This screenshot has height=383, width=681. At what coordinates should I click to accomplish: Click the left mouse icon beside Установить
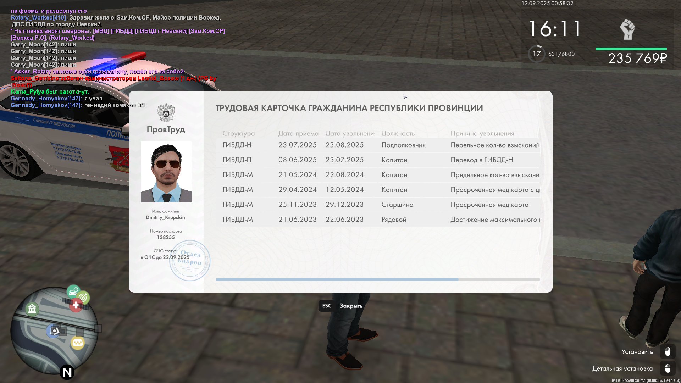click(x=668, y=351)
